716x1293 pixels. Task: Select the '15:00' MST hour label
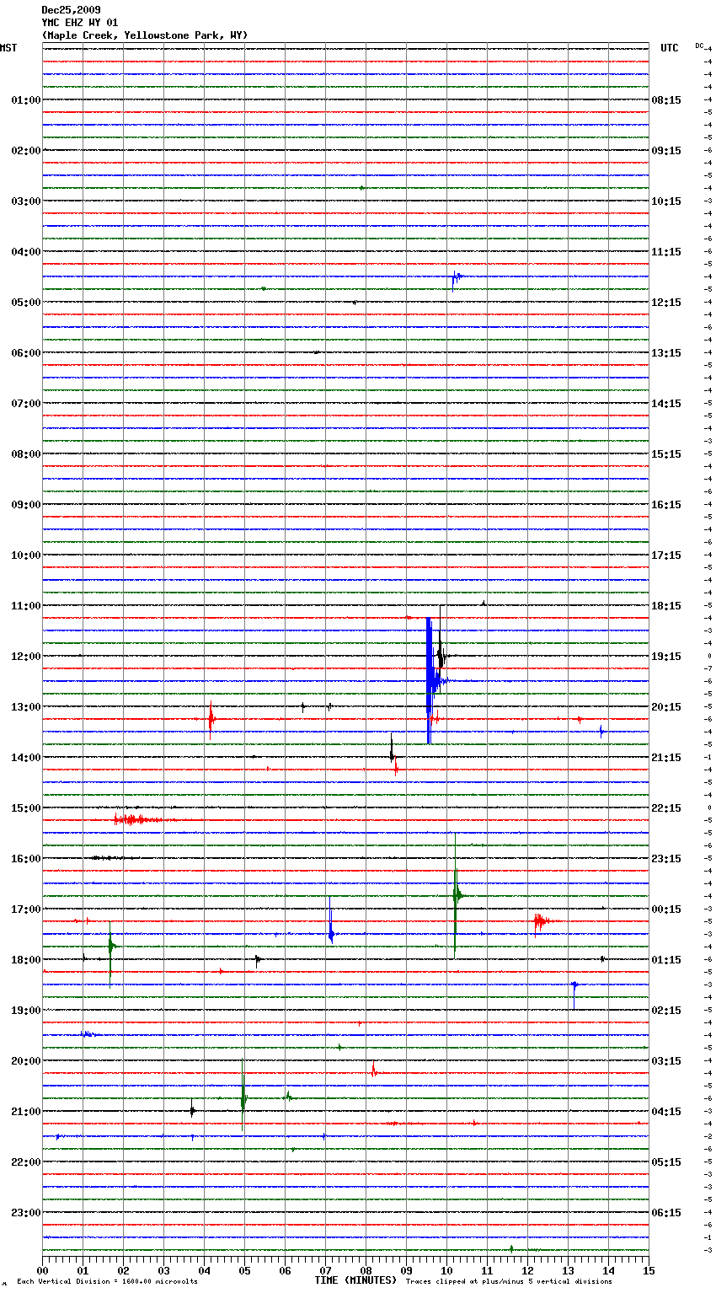pyautogui.click(x=26, y=808)
